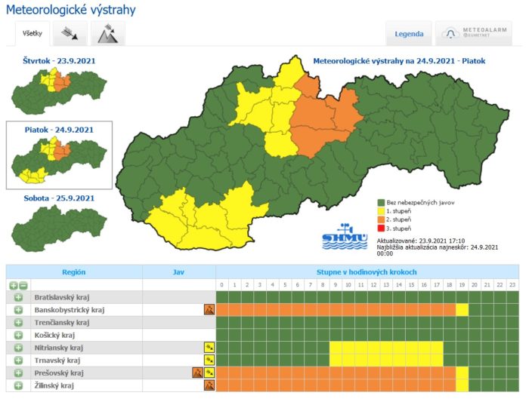
Task: Click the SHMÚ logo on map
Action: coord(345,236)
